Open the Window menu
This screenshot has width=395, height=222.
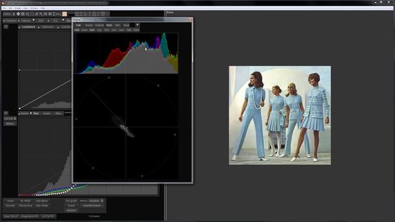point(34,8)
